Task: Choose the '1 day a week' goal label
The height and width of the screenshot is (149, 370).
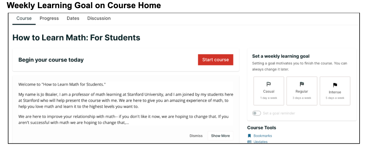Action: pos(269,98)
